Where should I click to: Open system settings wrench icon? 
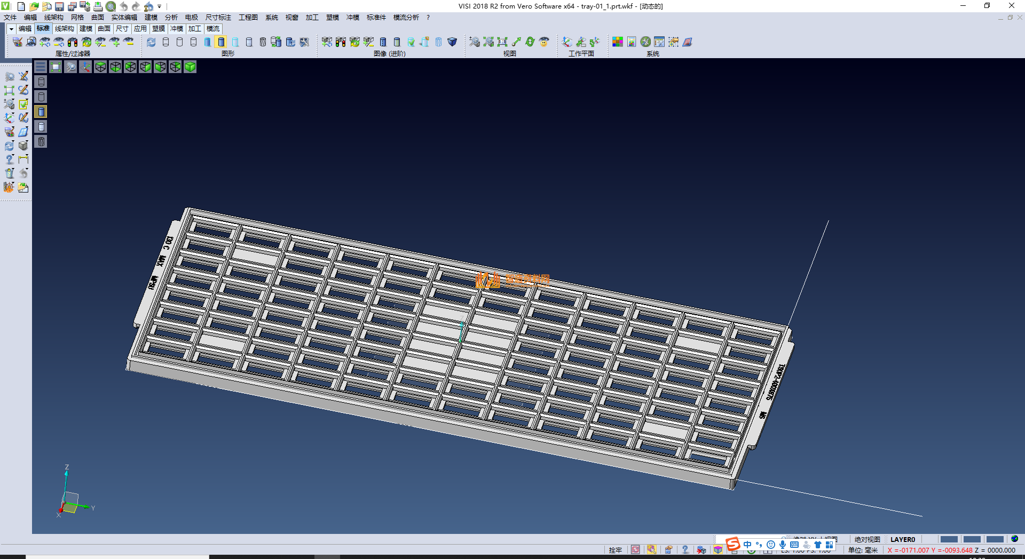(x=645, y=42)
